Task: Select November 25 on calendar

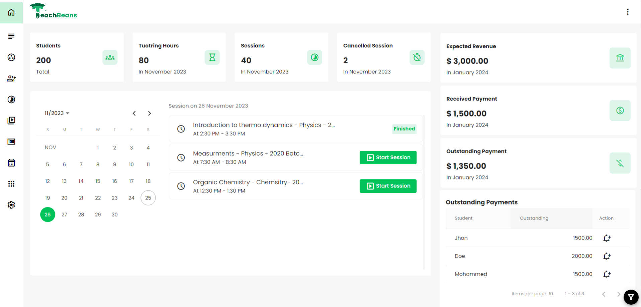Action: [x=148, y=198]
